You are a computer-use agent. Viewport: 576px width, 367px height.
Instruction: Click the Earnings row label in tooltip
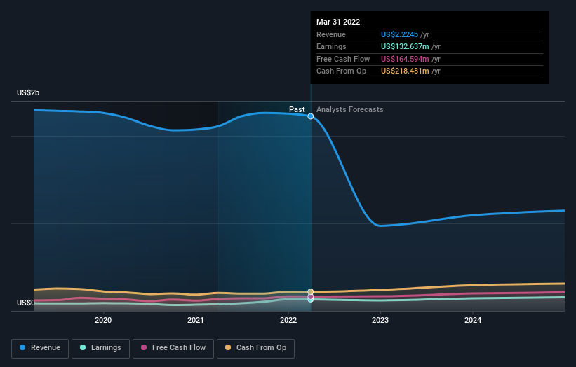(x=331, y=46)
